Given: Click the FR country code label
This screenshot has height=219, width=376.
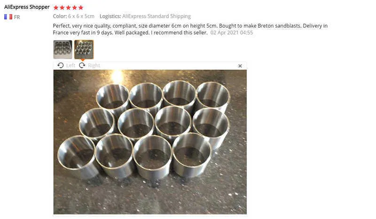Looking at the screenshot, I should point(17,17).
